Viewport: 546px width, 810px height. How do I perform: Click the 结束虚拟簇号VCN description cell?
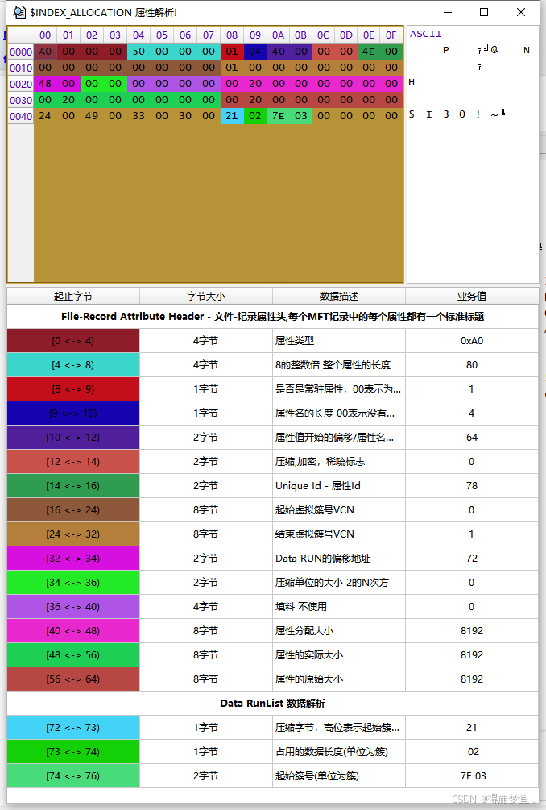click(338, 534)
